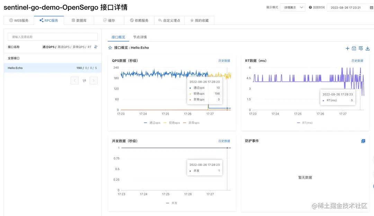374x216 pixels.
Task: Click the resource name search field
Action: (53, 37)
